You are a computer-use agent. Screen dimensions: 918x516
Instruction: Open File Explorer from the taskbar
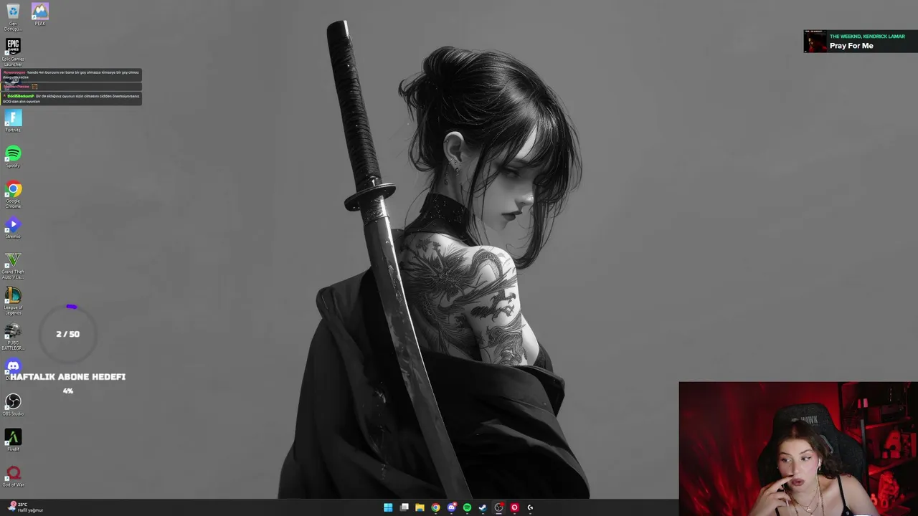pyautogui.click(x=420, y=507)
